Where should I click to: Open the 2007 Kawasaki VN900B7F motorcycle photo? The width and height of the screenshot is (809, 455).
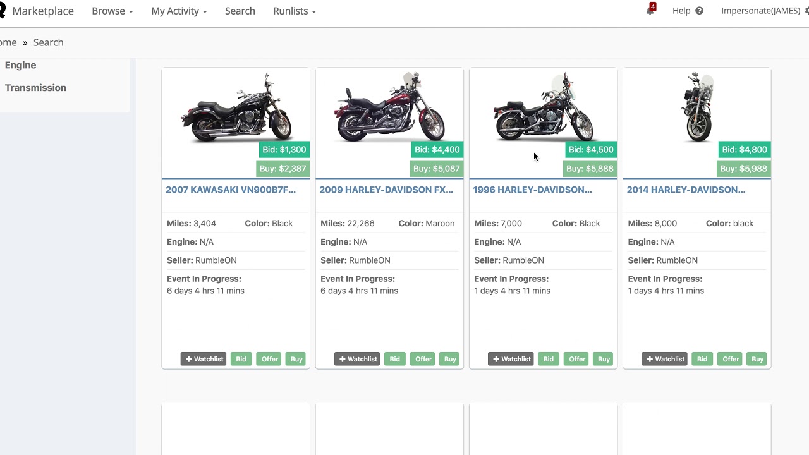pos(236,107)
